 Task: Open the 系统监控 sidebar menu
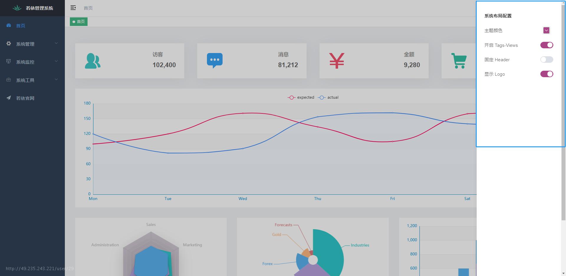click(32, 62)
